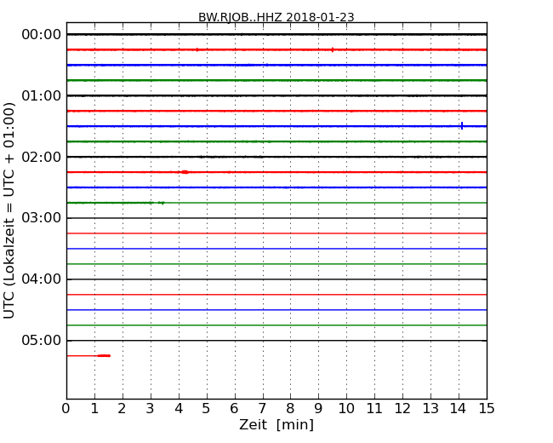
Task: Click x-axis tick label 7
Action: click(x=262, y=408)
